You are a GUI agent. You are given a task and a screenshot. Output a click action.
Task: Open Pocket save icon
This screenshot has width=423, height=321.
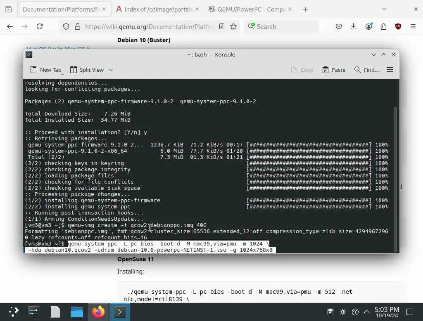point(339,26)
